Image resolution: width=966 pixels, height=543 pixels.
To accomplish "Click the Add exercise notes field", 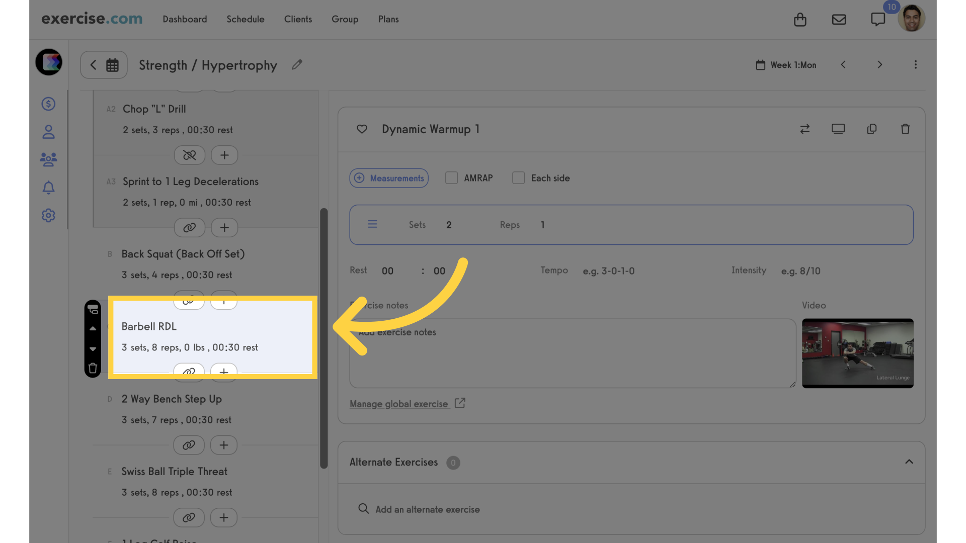I will point(573,353).
